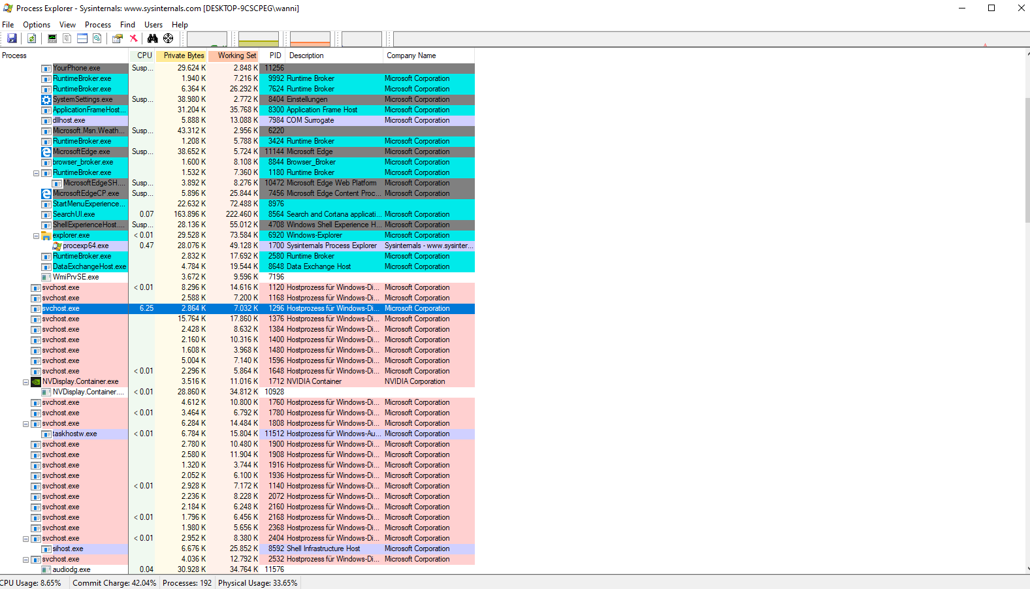This screenshot has width=1030, height=589.
Task: Click the NVIDIA icon beside NVDisplay.Container.exe
Action: pyautogui.click(x=36, y=381)
